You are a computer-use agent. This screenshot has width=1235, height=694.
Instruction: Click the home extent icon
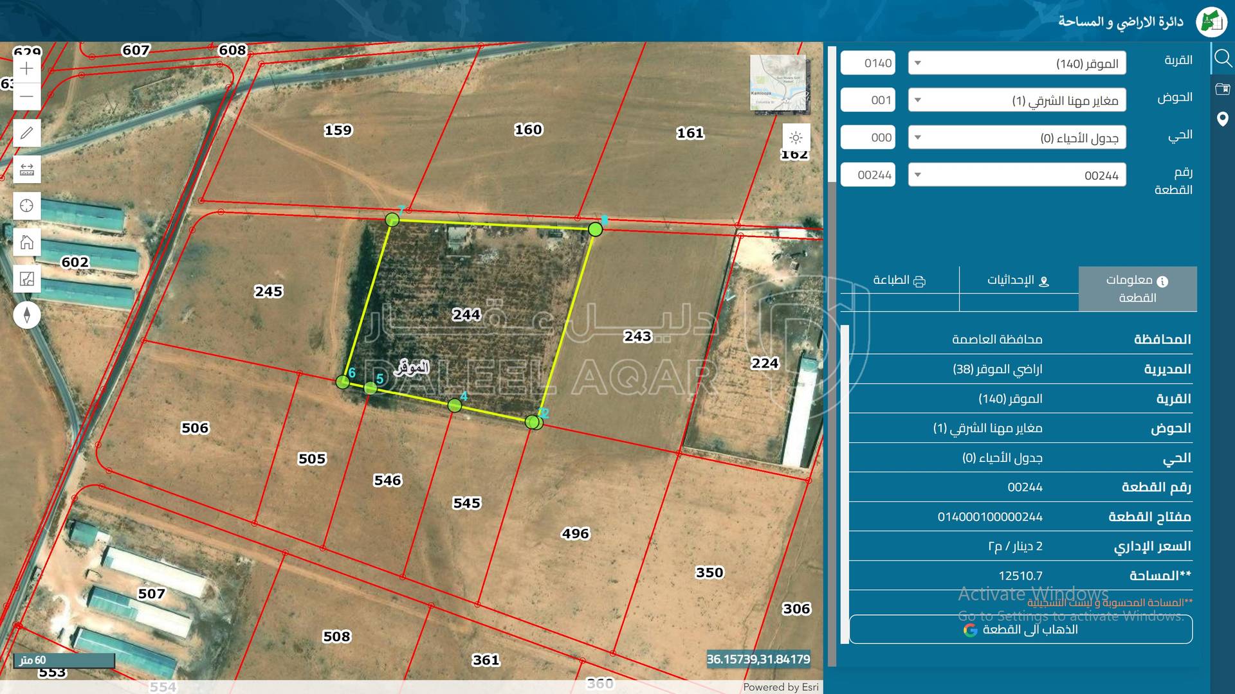point(26,242)
